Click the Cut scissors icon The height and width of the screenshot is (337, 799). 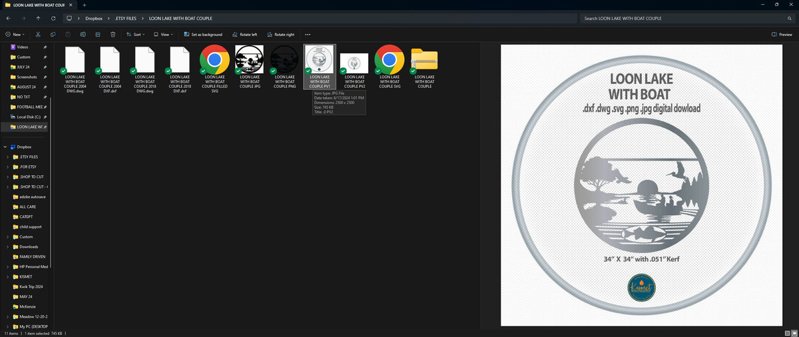37,34
